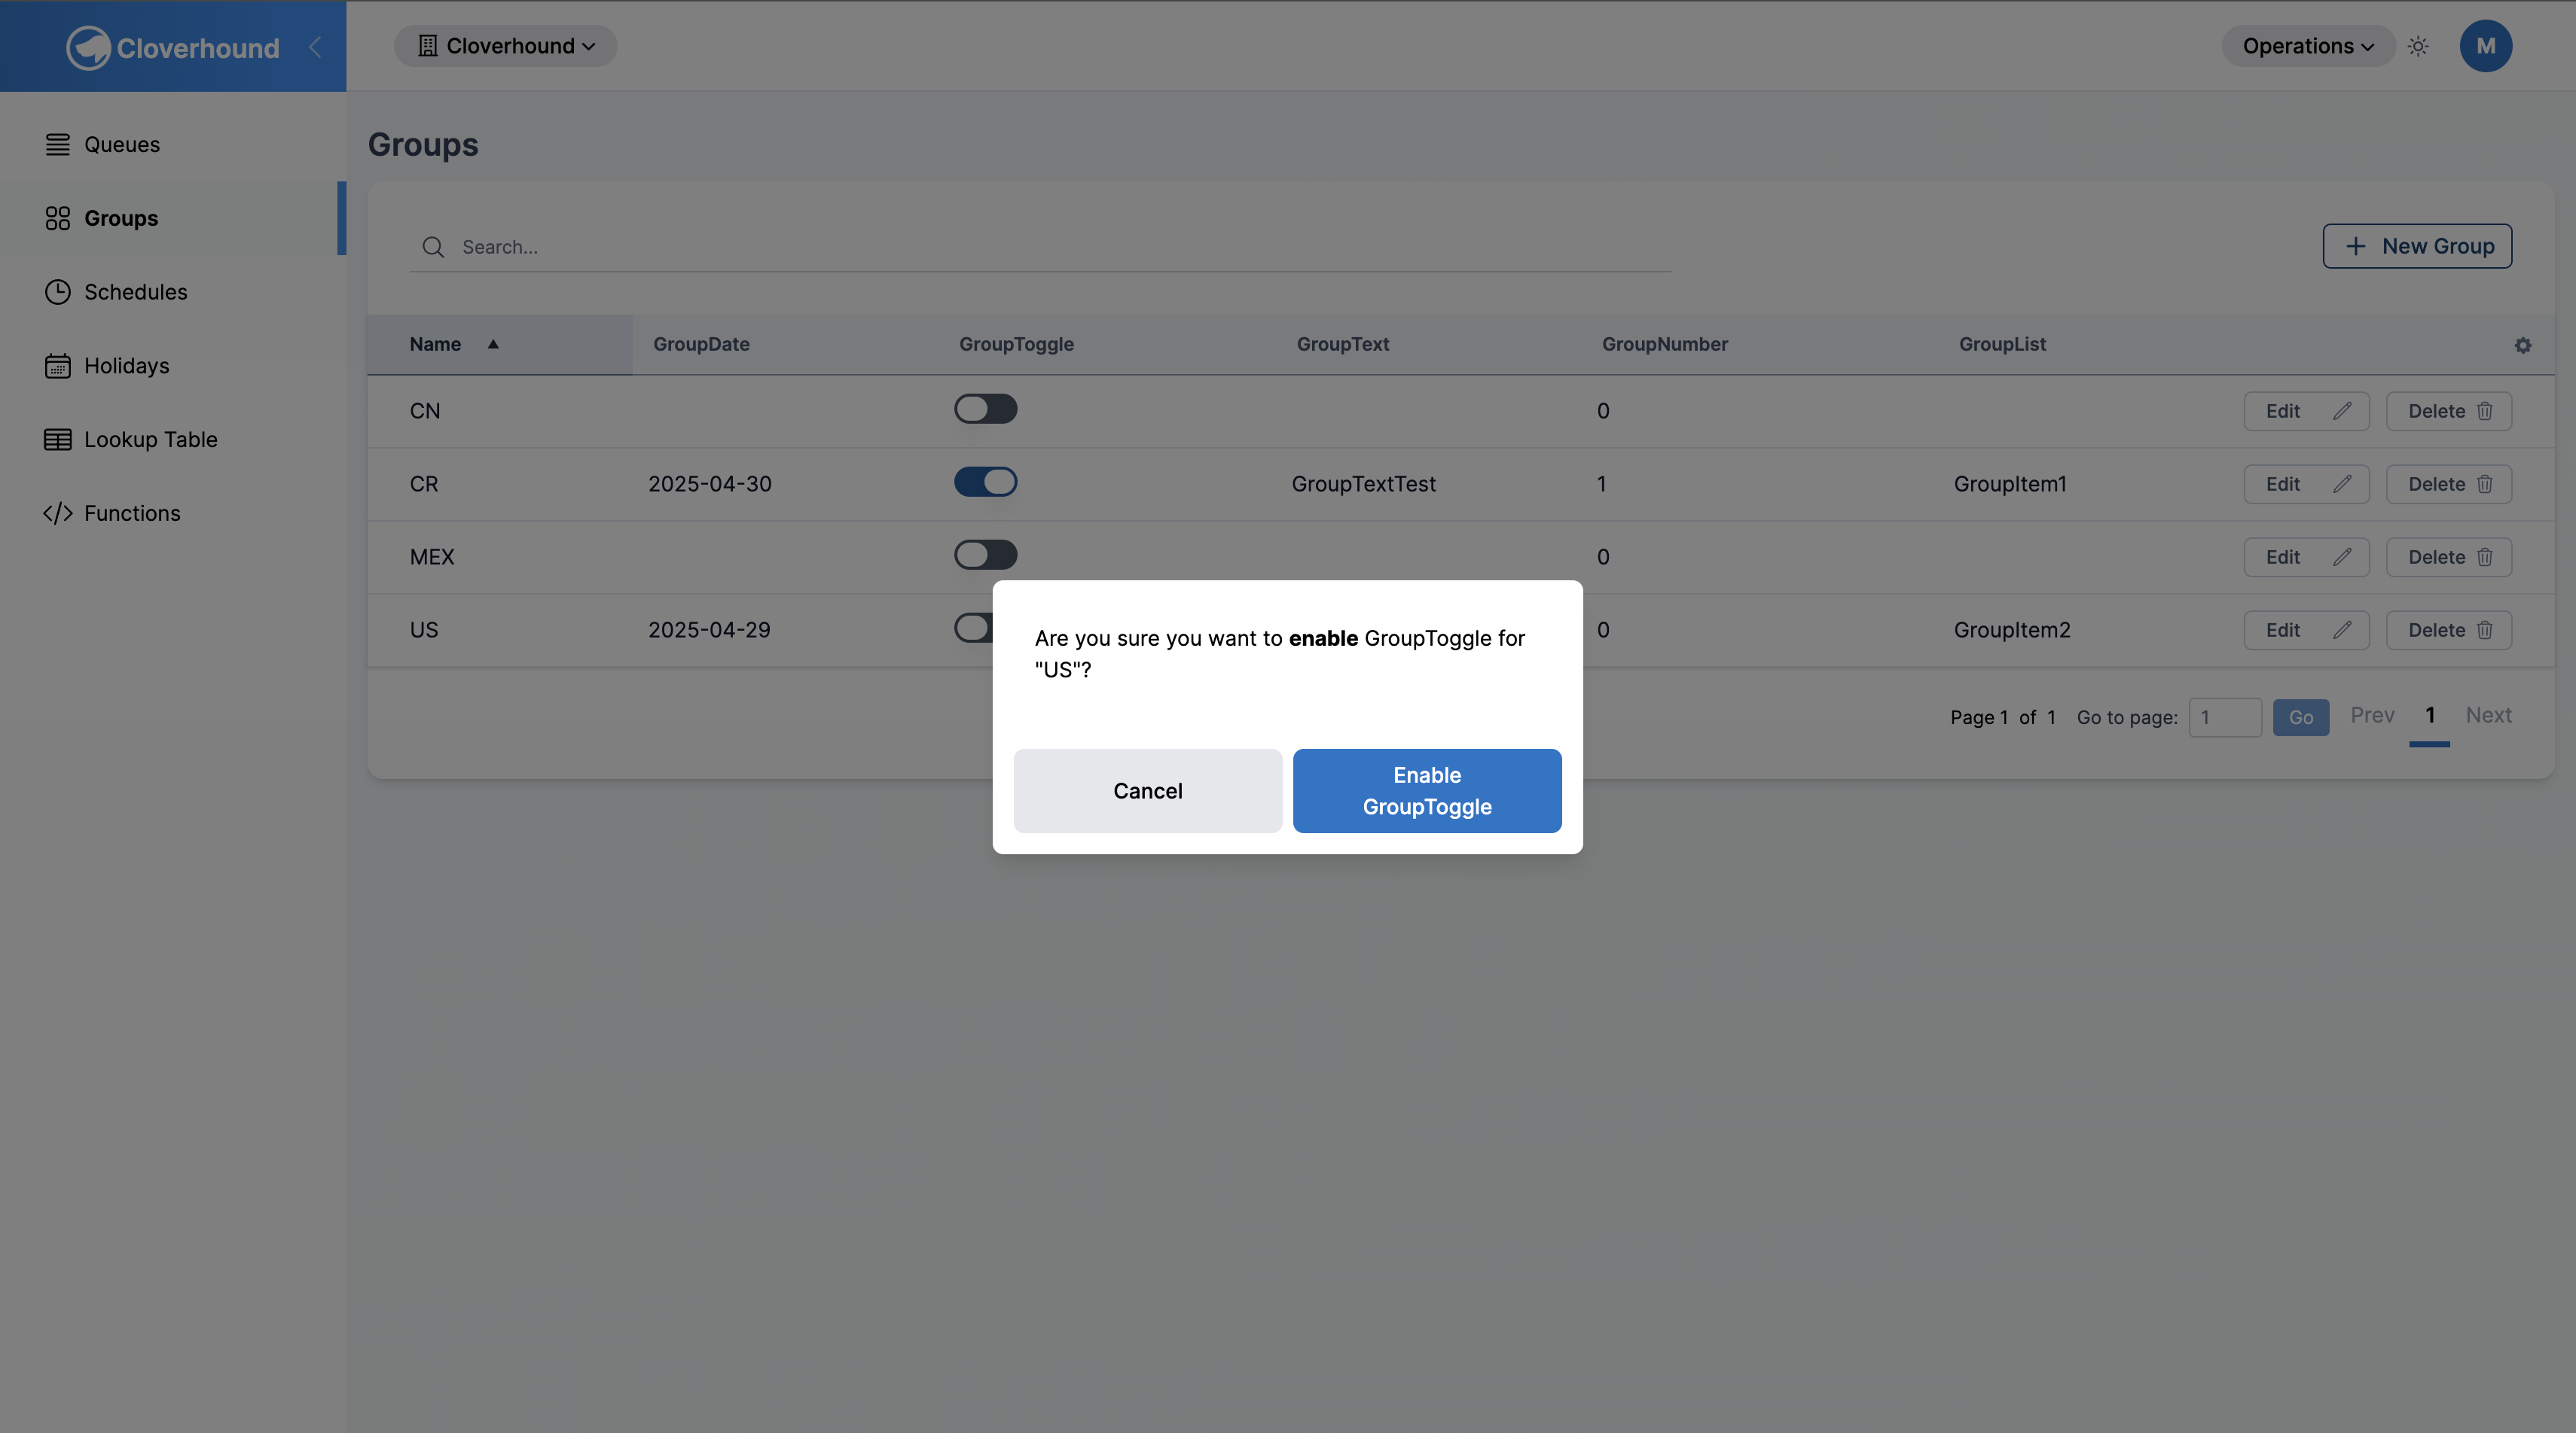Click the Schedules clock icon
This screenshot has width=2576, height=1433.
pos(58,292)
